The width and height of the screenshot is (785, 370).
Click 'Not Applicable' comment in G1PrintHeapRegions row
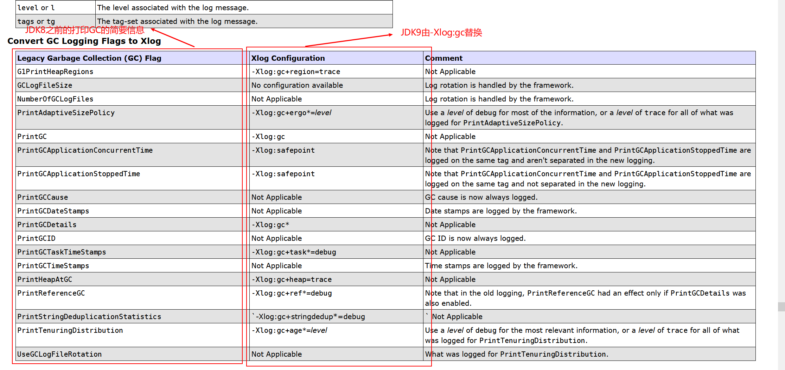click(x=450, y=72)
